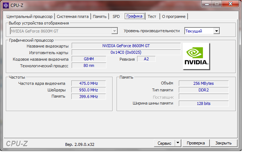272x166 pixels.
Task: Click the Вер. 2.09.0.x32 version text
Action: pos(80,144)
